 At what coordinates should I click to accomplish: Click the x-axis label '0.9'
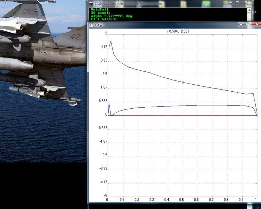[x=241, y=200]
